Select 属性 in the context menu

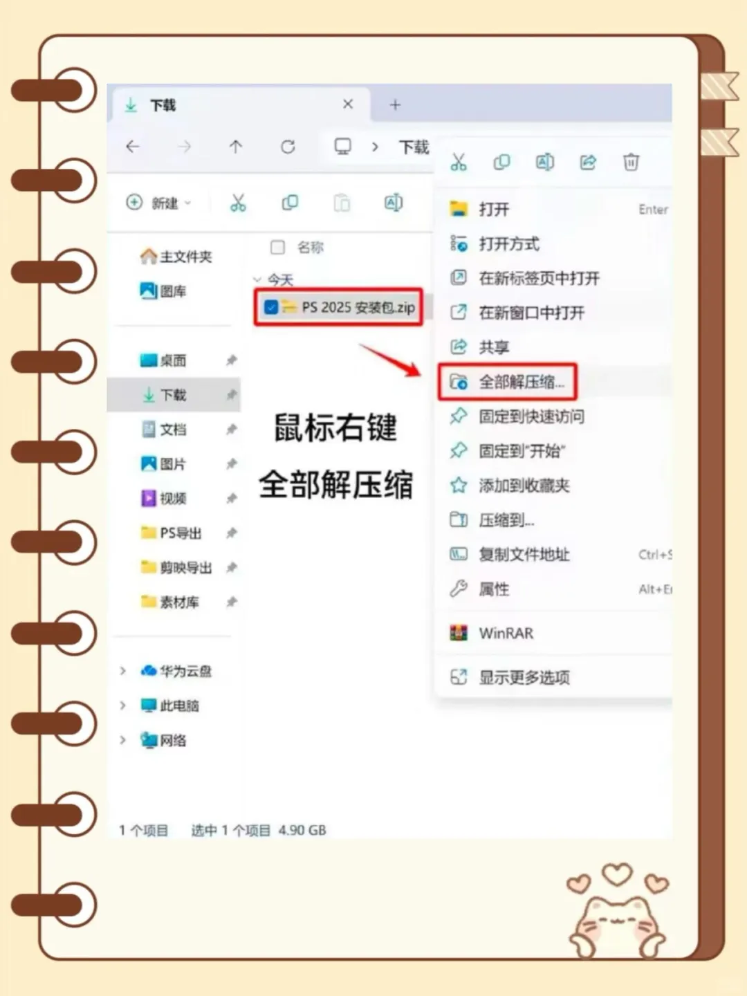pos(494,589)
